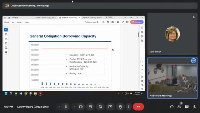The image size is (200, 113).
Task: Toggle the microphone in the meeting controls
Action: [66, 107]
